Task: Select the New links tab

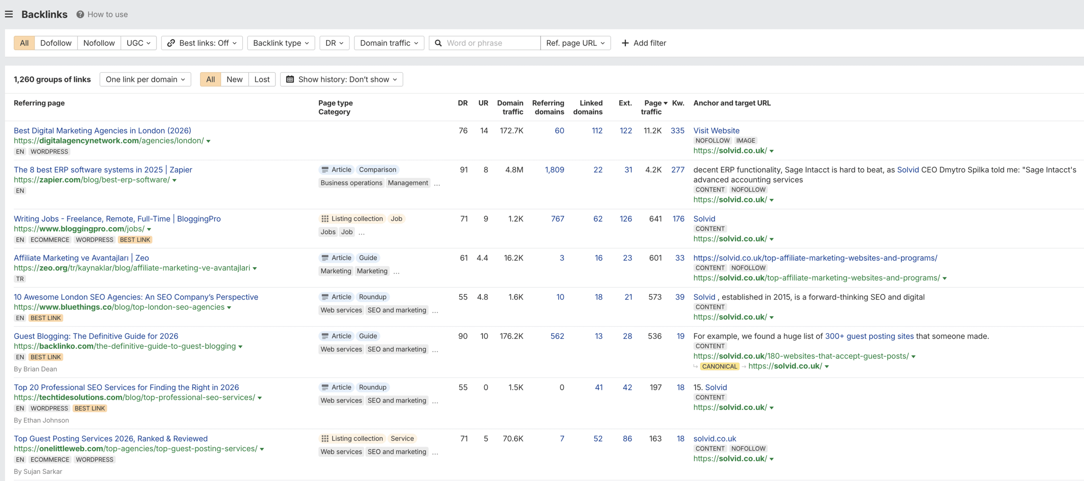Action: coord(234,79)
